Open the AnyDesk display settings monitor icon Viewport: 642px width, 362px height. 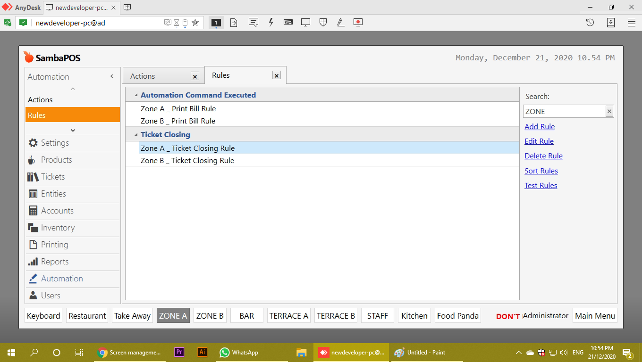click(x=305, y=22)
